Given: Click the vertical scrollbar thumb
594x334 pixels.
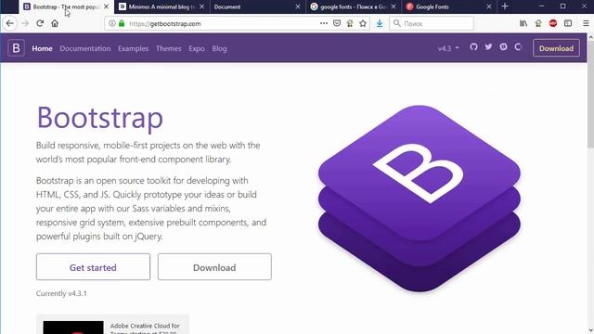Looking at the screenshot, I should [x=590, y=95].
